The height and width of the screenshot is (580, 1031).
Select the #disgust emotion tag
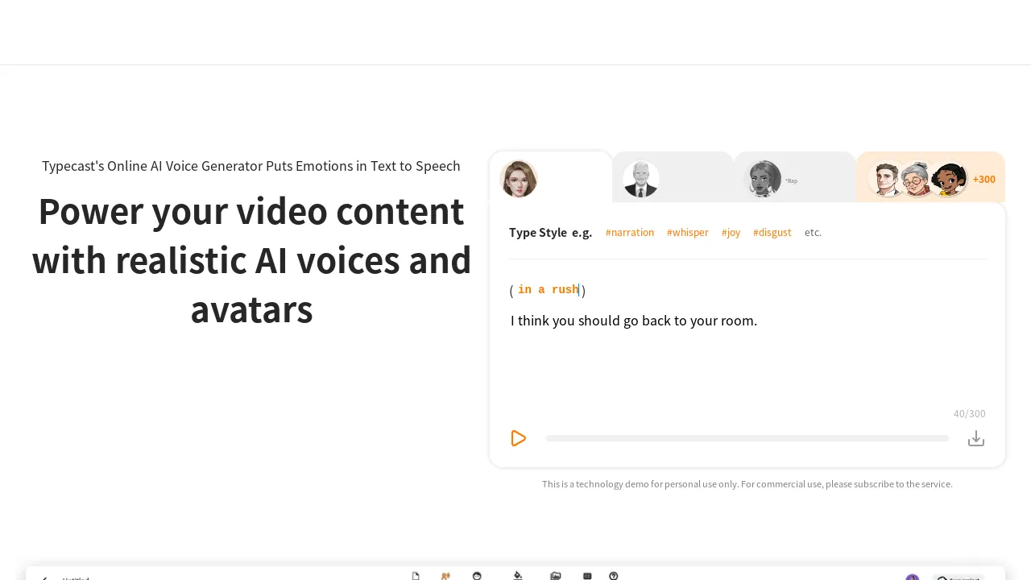(772, 233)
